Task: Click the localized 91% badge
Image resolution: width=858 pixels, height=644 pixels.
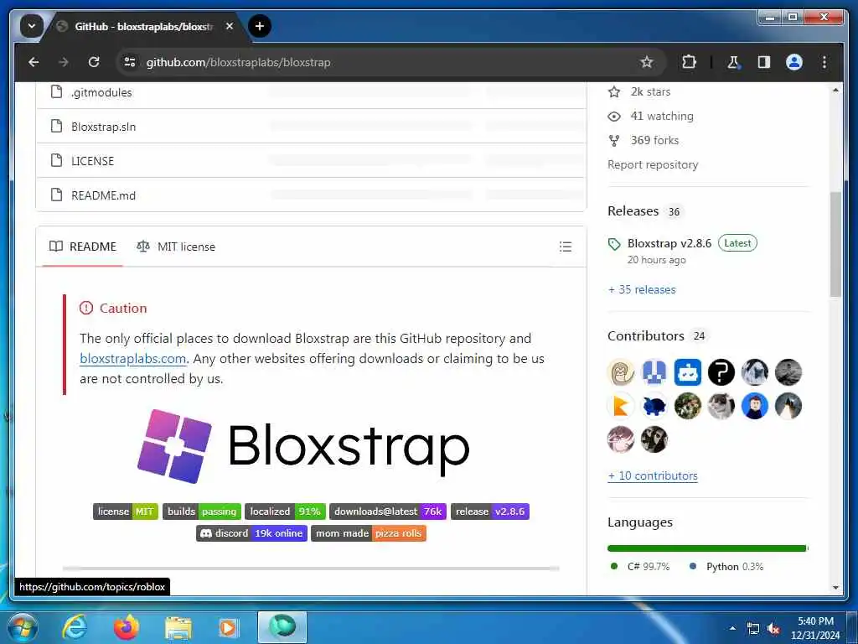Action: (285, 512)
